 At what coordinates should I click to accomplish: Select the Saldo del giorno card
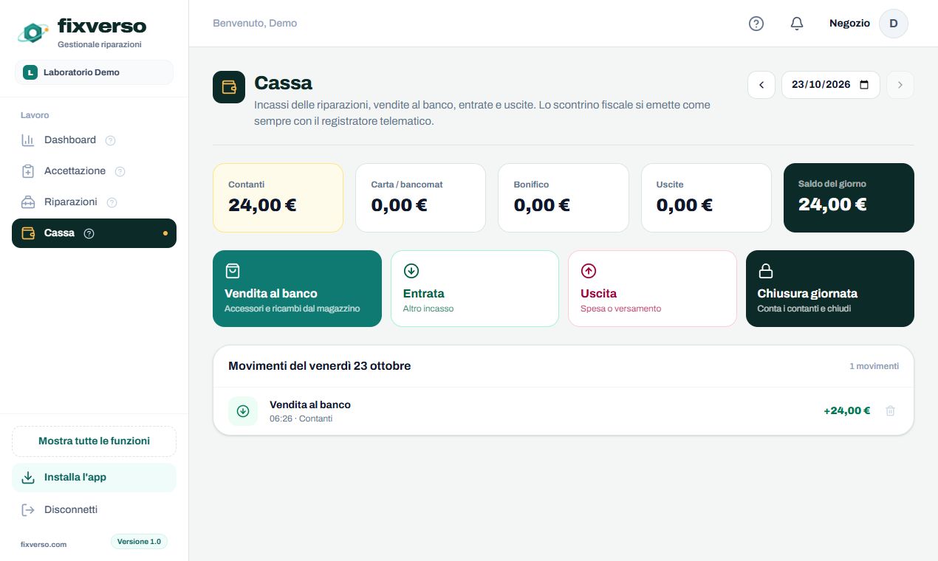point(849,198)
